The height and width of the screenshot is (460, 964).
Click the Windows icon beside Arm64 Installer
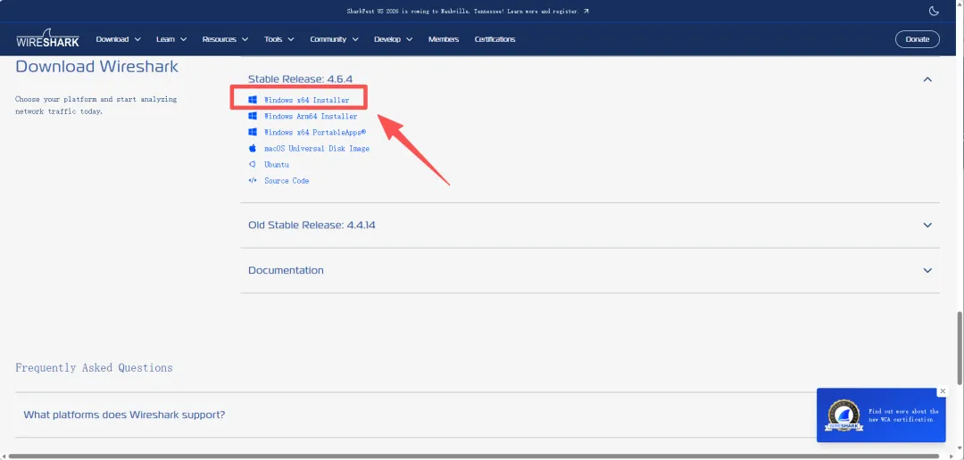(x=252, y=116)
